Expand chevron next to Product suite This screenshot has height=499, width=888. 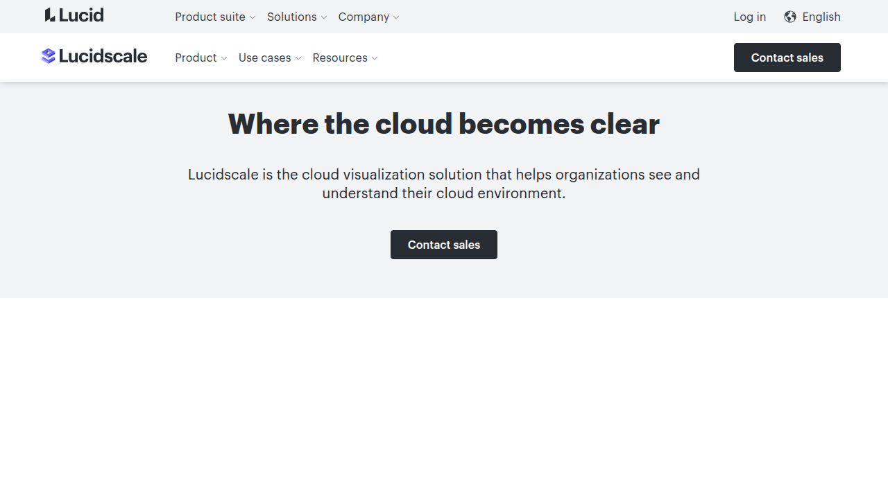coord(253,17)
